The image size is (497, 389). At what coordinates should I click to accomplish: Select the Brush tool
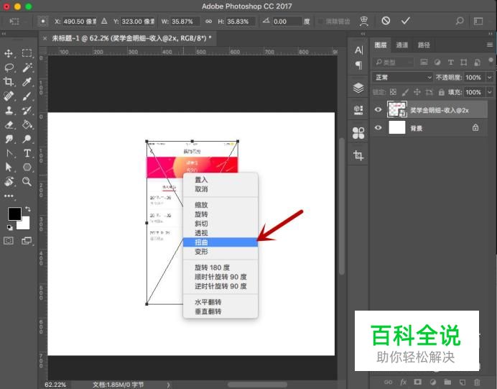pos(27,96)
